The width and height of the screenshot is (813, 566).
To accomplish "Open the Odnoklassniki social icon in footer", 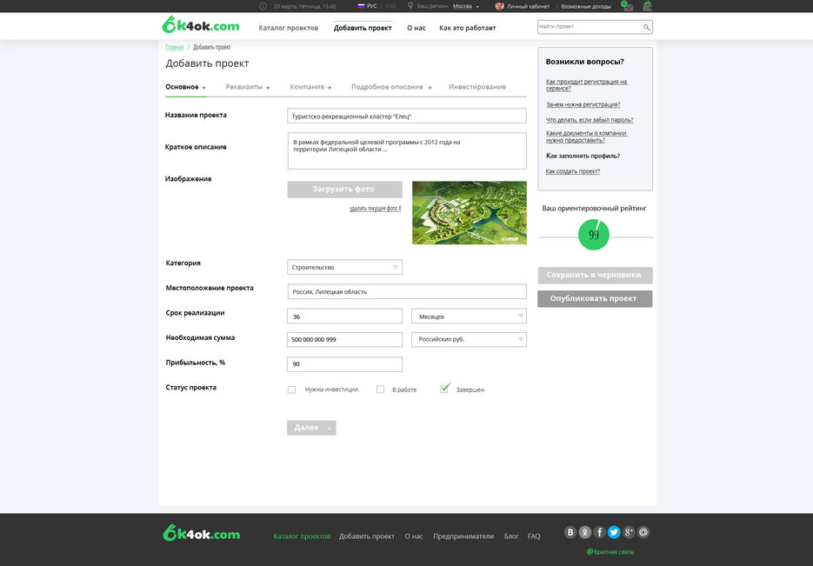I will pos(585,532).
